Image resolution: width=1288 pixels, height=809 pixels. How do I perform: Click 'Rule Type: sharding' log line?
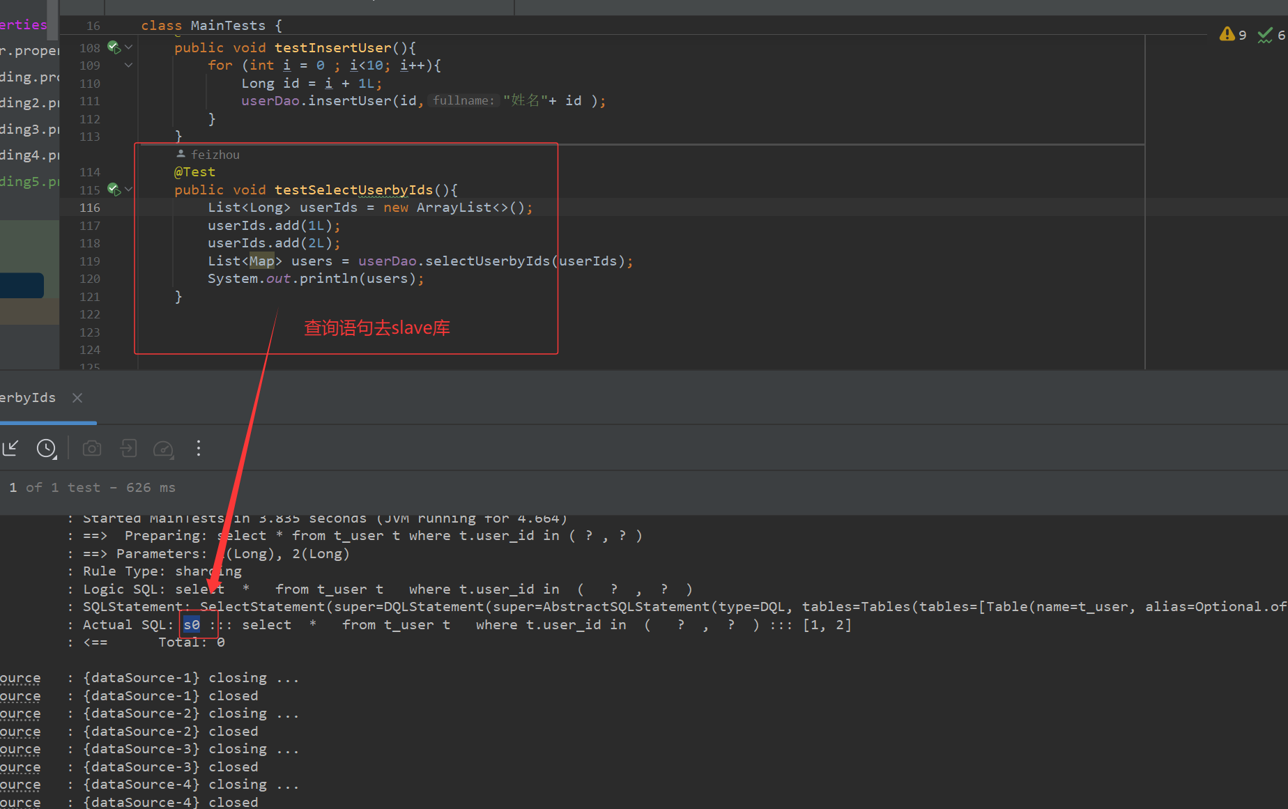(162, 571)
